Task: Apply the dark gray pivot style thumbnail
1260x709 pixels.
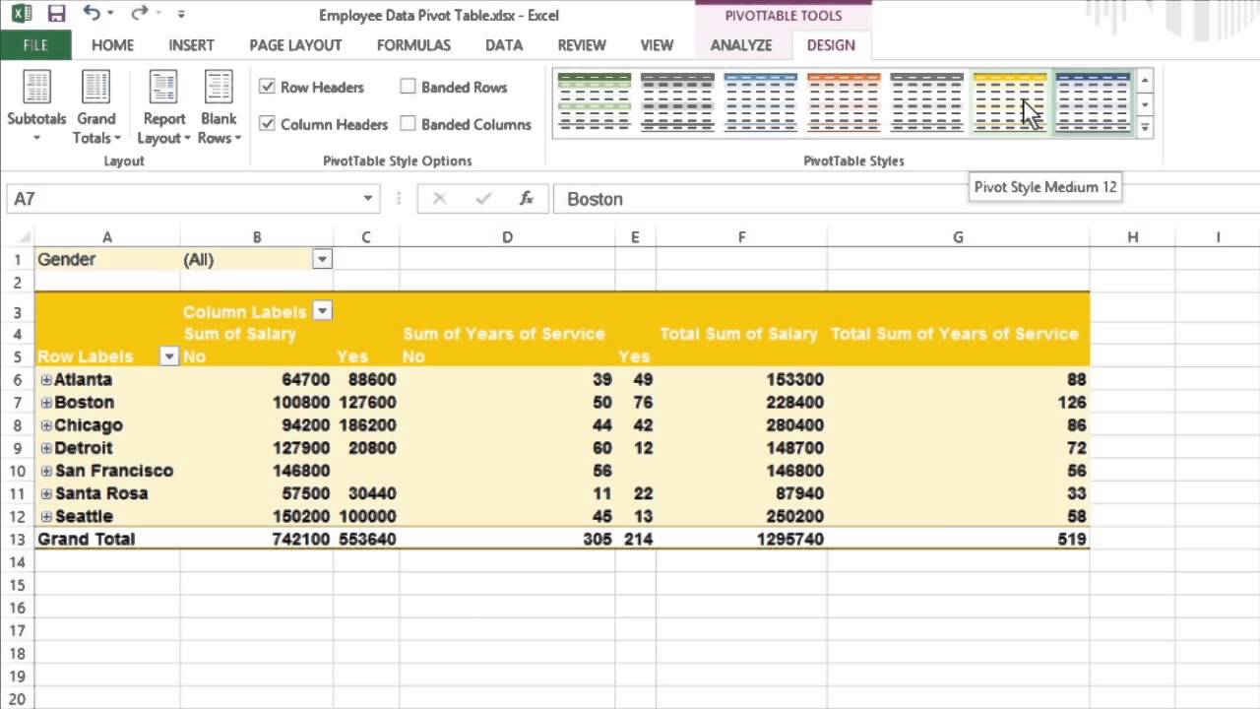Action: click(x=677, y=102)
